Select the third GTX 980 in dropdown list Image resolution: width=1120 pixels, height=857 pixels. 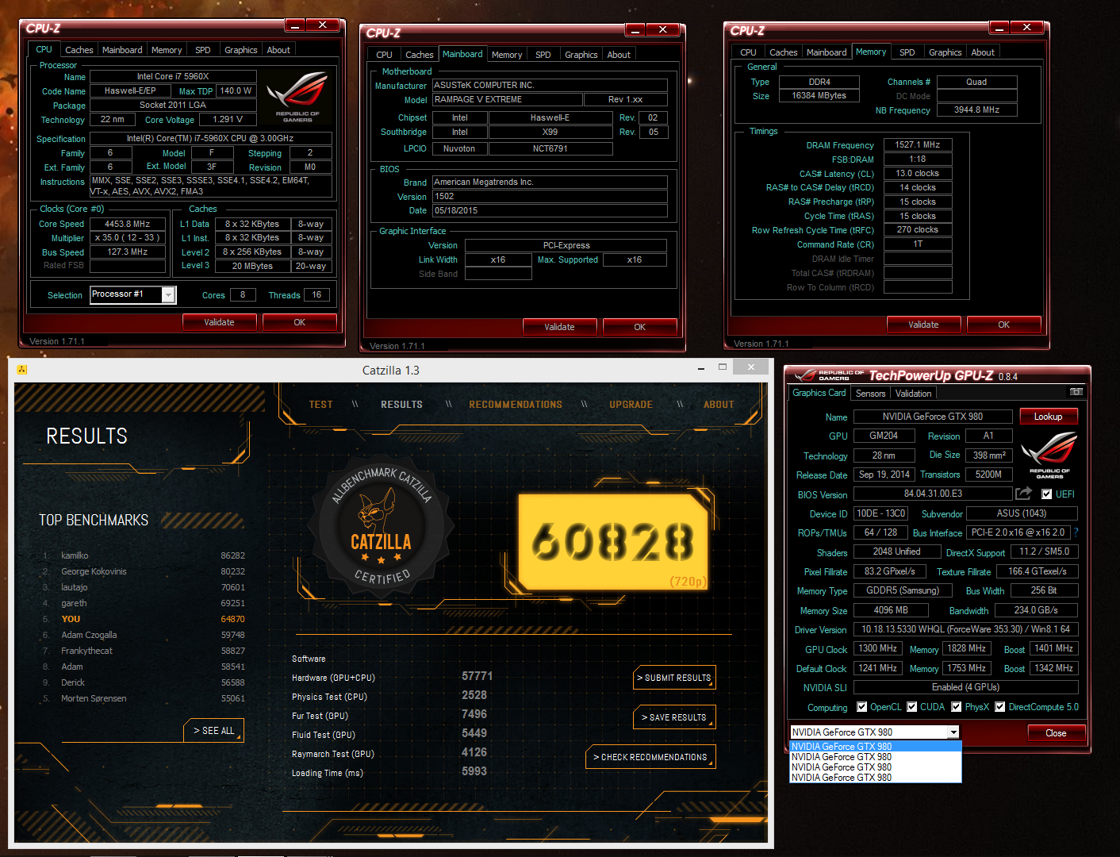[876, 767]
